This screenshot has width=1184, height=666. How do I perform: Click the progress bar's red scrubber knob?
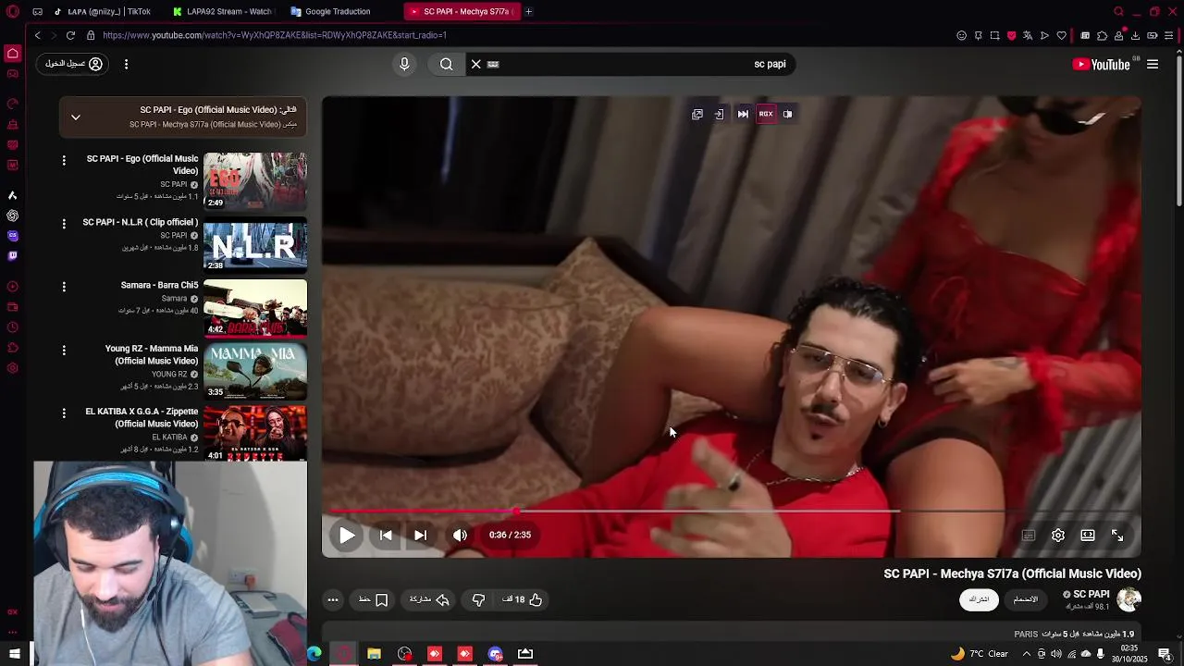click(516, 511)
